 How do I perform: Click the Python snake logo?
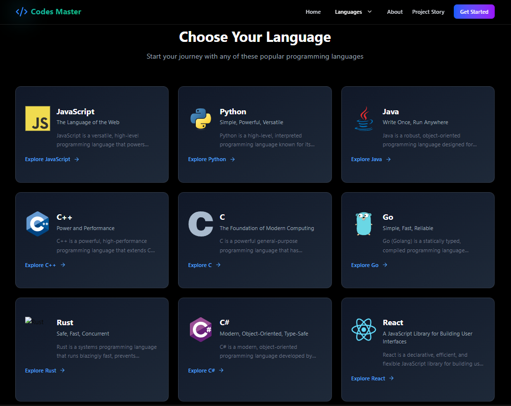201,119
